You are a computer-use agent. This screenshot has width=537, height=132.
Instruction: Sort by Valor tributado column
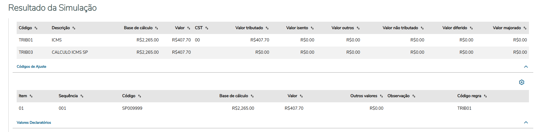267,28
